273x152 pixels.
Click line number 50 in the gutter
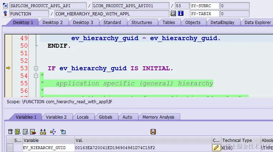click(x=24, y=46)
